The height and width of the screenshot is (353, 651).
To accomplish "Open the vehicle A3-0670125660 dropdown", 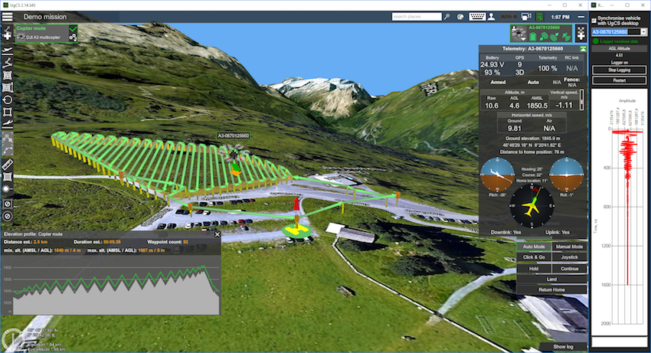I will pos(643,32).
